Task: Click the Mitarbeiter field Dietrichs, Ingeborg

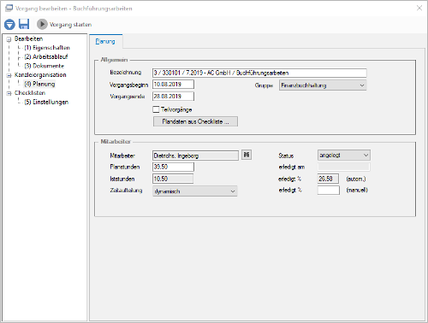Action: coord(195,156)
